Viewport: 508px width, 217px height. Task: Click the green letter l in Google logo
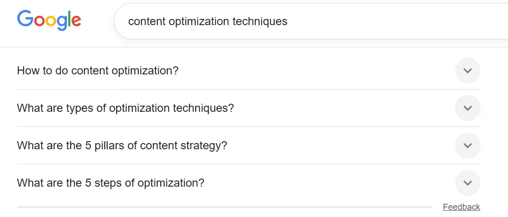click(x=70, y=19)
